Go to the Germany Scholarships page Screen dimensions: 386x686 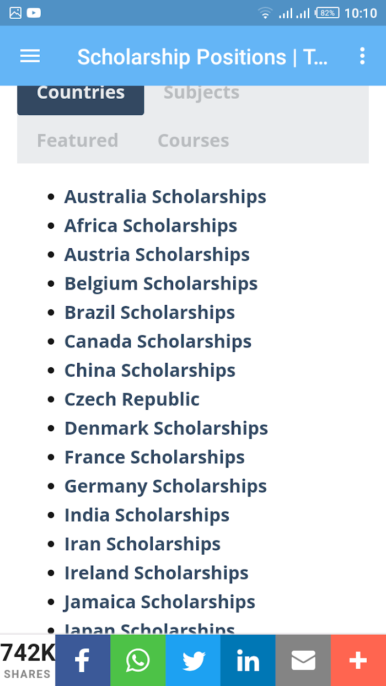point(165,486)
